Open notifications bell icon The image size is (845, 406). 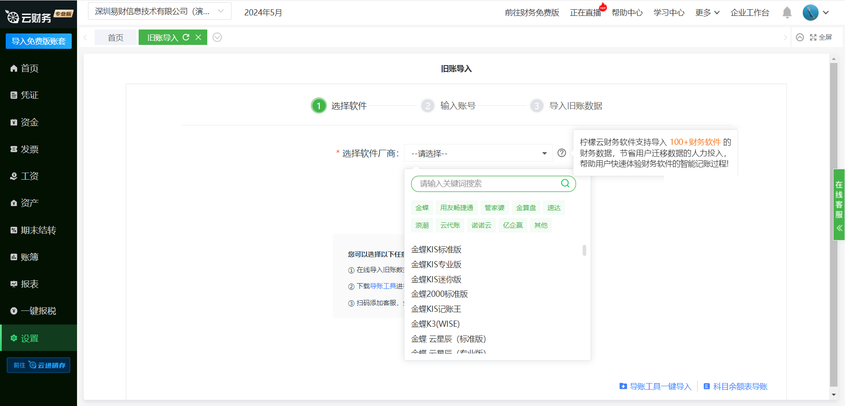click(787, 12)
